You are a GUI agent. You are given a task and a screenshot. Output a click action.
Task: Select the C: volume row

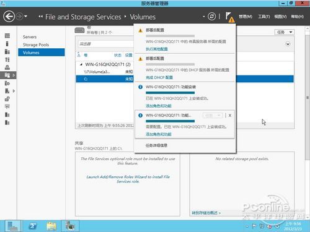(x=105, y=79)
